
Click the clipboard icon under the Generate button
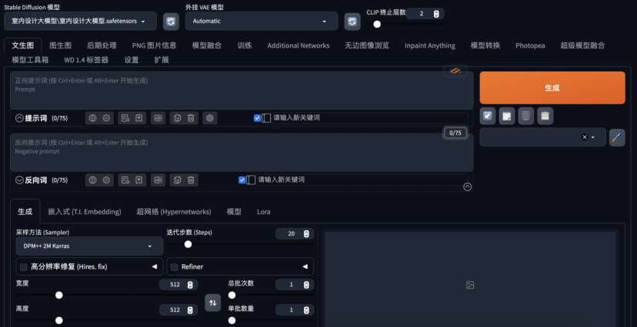click(x=545, y=116)
